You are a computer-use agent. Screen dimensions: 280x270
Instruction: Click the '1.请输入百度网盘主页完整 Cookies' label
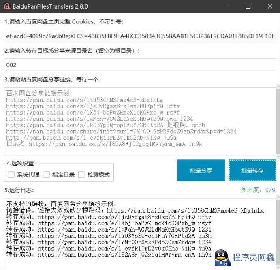(64, 22)
